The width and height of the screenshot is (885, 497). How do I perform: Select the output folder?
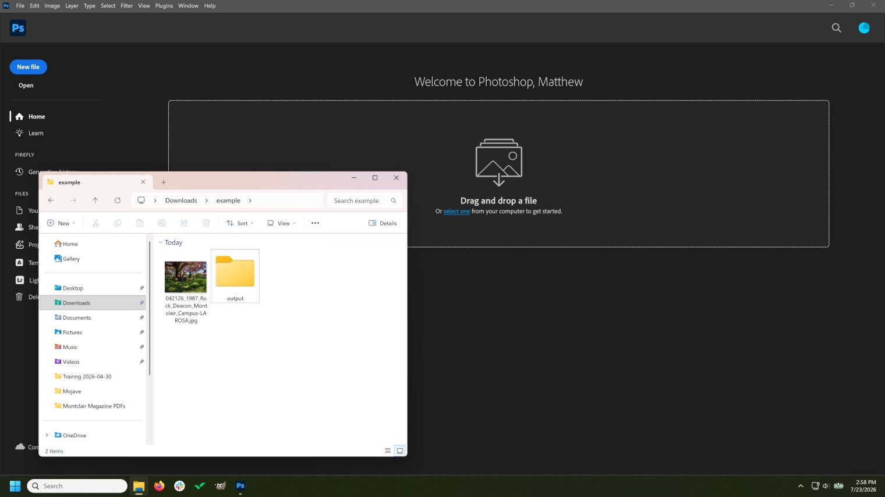(x=235, y=276)
